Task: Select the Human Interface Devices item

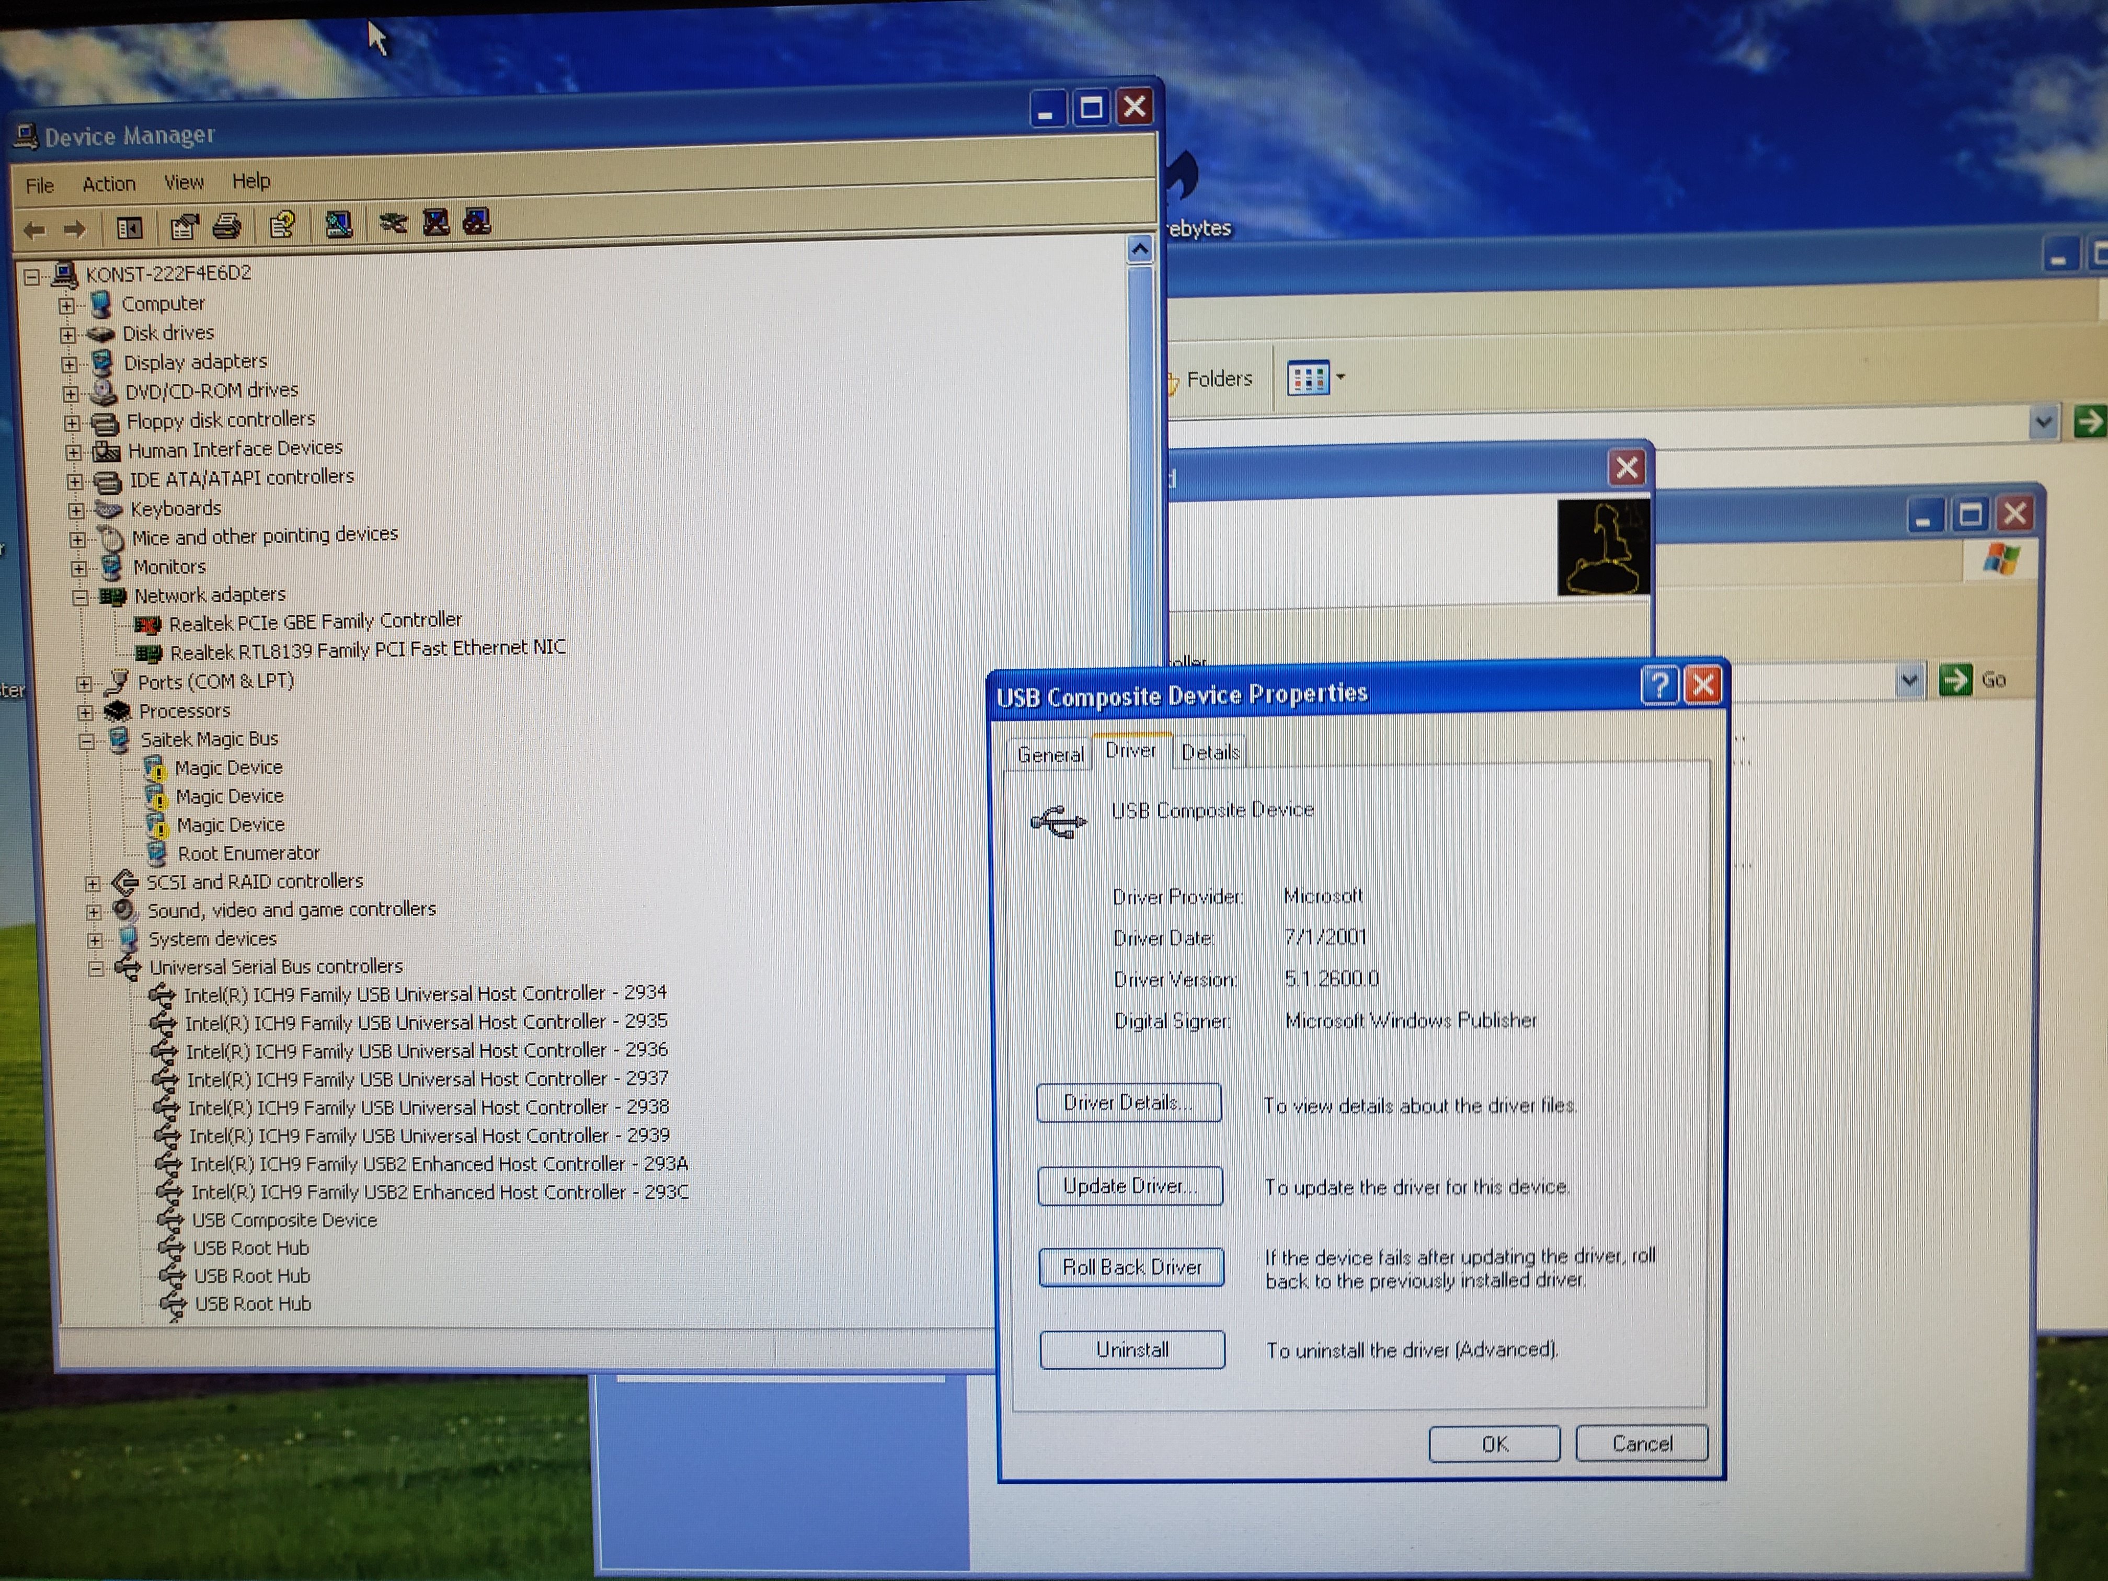Action: 235,449
